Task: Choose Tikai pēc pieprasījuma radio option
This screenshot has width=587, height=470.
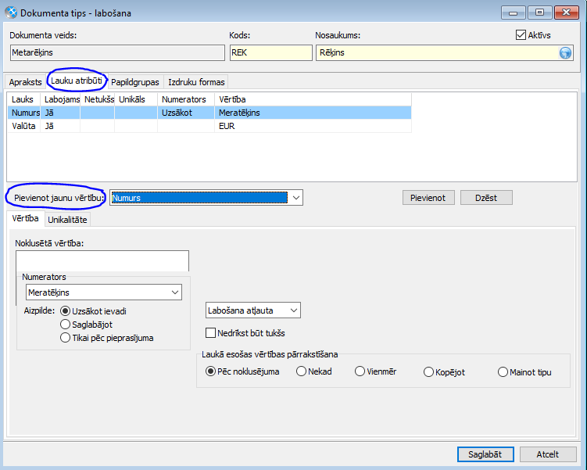Action: coord(65,338)
